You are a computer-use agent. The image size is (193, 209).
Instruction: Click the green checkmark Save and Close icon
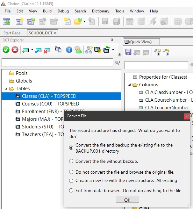(6, 50)
